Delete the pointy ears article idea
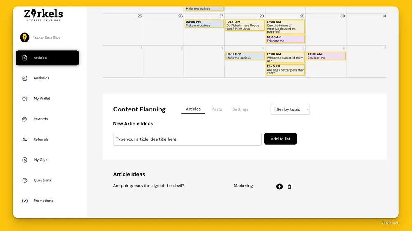412x231 pixels. point(289,187)
